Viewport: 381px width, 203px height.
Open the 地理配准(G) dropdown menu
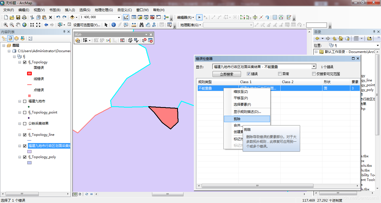(191, 25)
